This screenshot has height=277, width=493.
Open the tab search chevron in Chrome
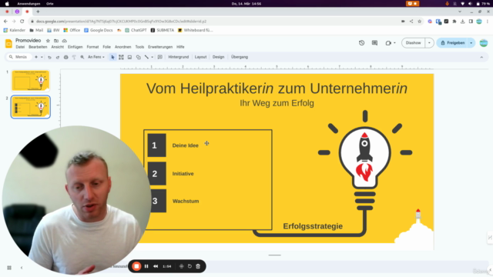[x=460, y=12]
